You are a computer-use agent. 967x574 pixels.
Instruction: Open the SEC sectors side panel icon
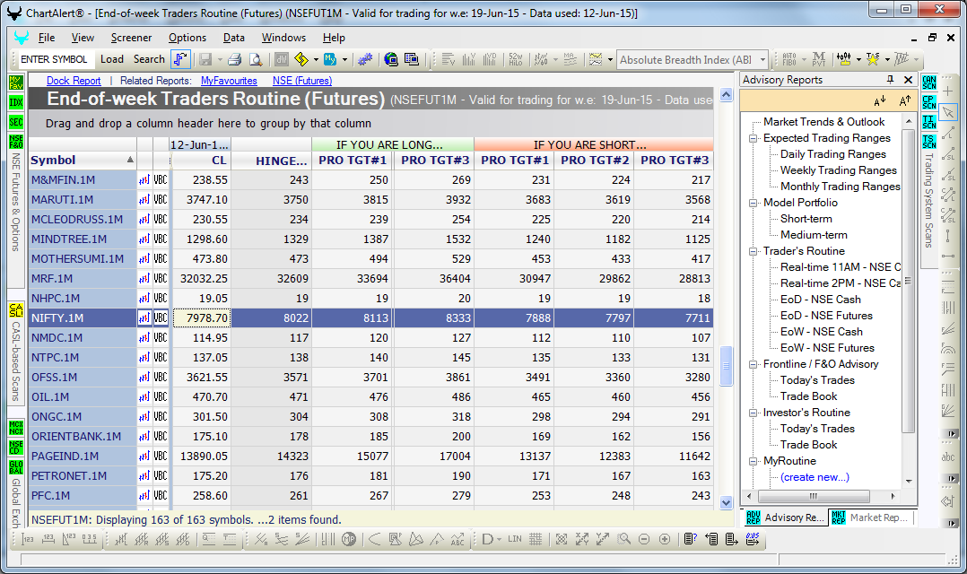point(16,122)
